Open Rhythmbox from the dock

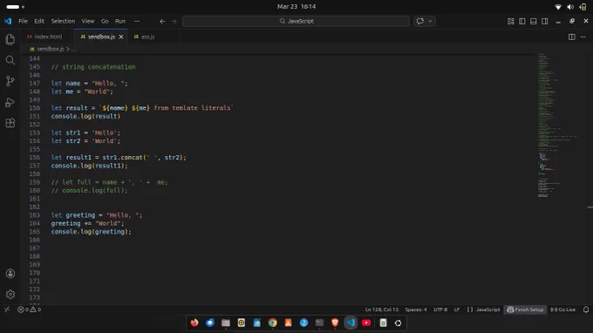(x=242, y=323)
